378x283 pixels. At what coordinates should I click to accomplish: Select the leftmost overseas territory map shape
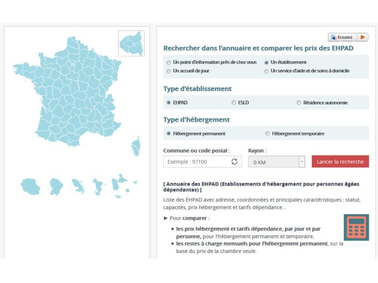(x=30, y=186)
